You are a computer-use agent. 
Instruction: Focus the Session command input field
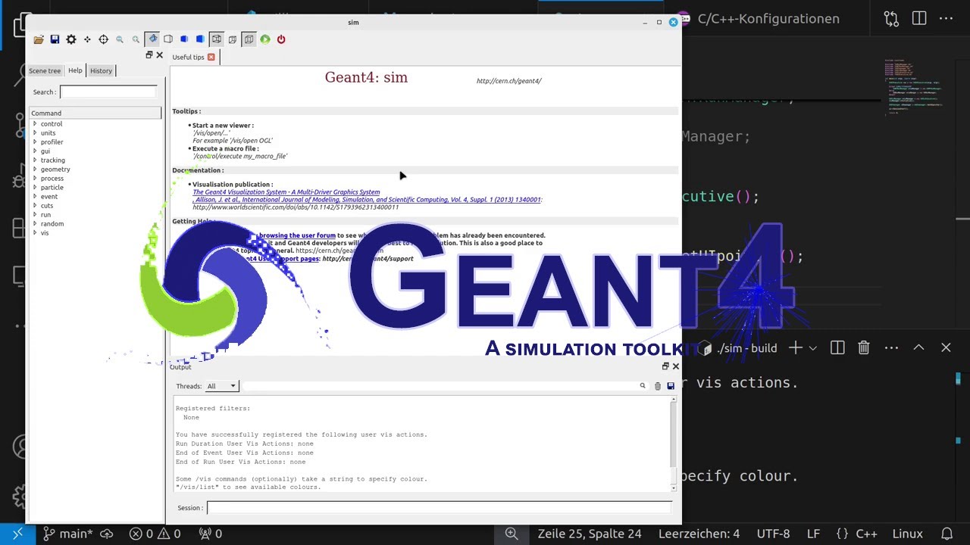tap(440, 508)
